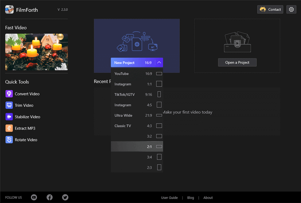
Task: Select the 2:1 ratio entry
Action: coord(137,146)
